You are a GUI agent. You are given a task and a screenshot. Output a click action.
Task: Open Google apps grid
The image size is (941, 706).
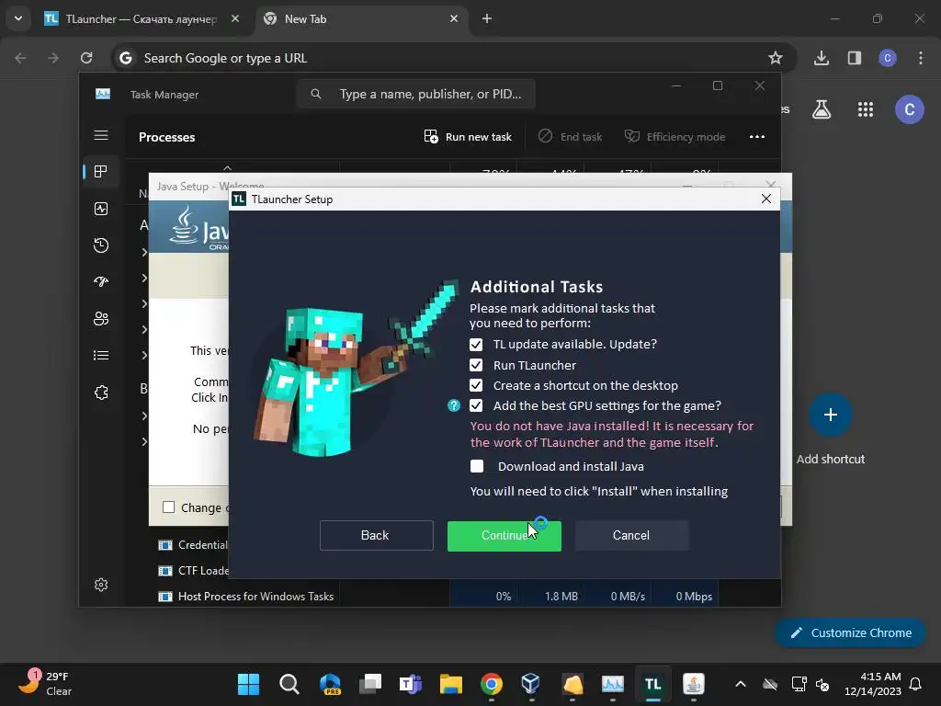[866, 109]
